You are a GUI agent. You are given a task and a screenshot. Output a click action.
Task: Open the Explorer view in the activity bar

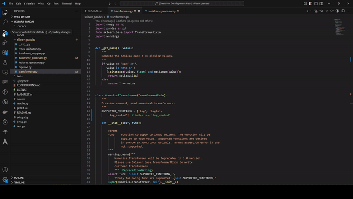pyautogui.click(x=5, y=12)
